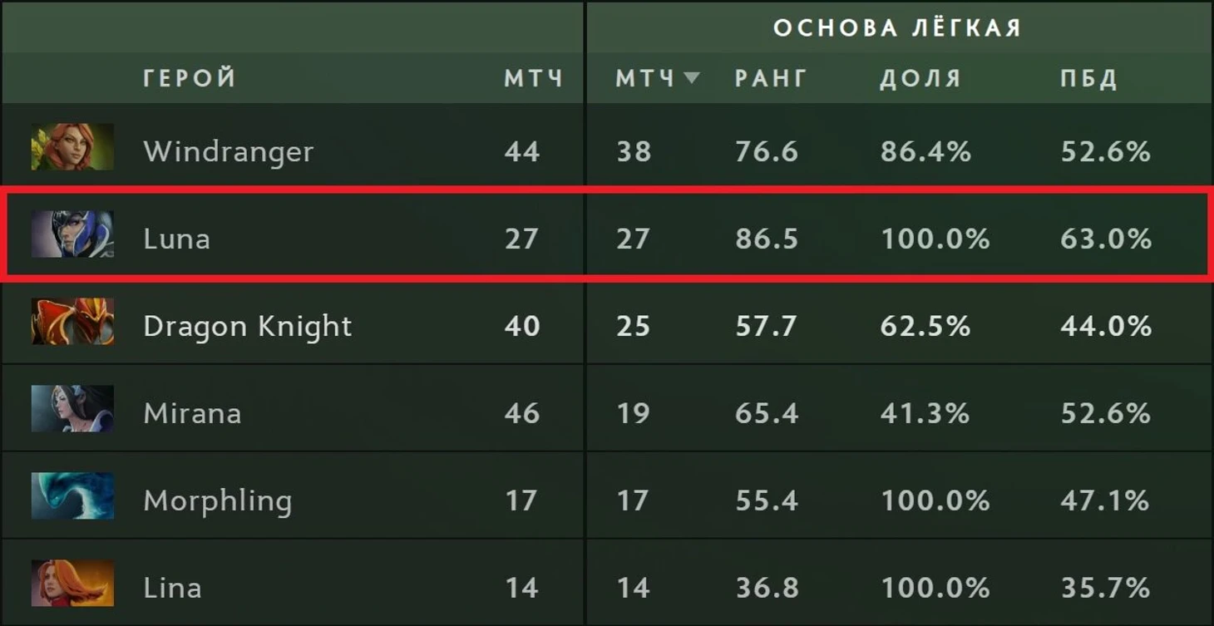Toggle sort arrow next to МТЧ column
Screen dimensions: 1214x626
[691, 78]
